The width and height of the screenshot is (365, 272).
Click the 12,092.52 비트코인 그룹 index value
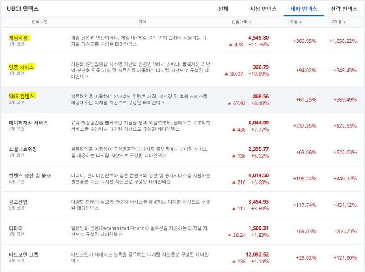pos(257,255)
